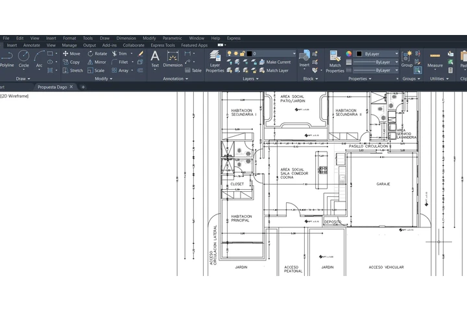The image size is (467, 311).
Task: Open the Parametric menu
Action: pos(172,38)
